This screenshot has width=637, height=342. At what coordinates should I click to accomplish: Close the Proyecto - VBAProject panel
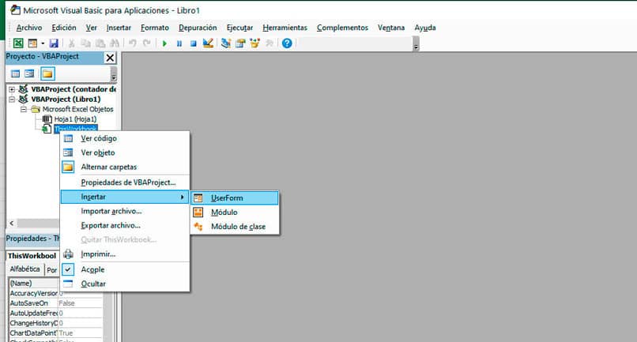click(x=110, y=58)
